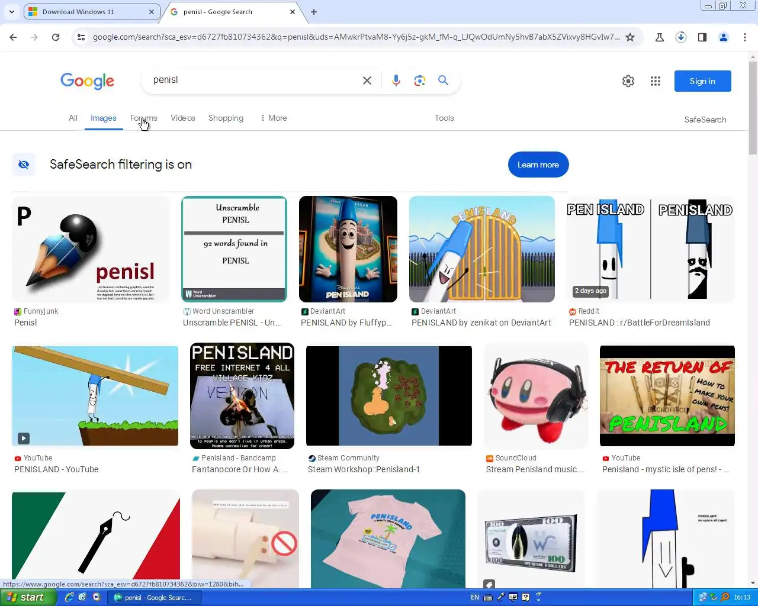Screen dimensions: 758x606
Task: Reload the page
Action: tap(56, 37)
